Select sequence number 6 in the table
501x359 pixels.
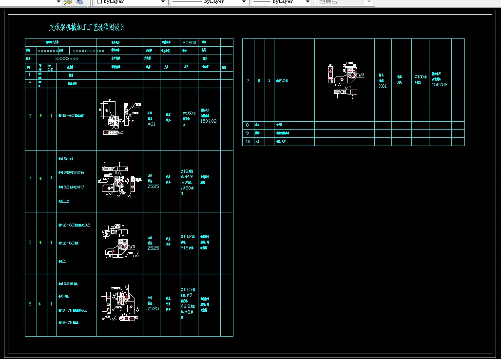coord(30,304)
